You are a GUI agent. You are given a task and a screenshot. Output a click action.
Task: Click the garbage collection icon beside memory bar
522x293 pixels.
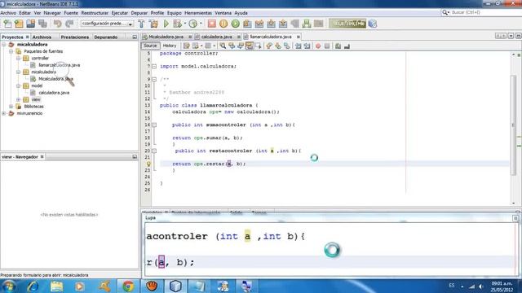373,24
